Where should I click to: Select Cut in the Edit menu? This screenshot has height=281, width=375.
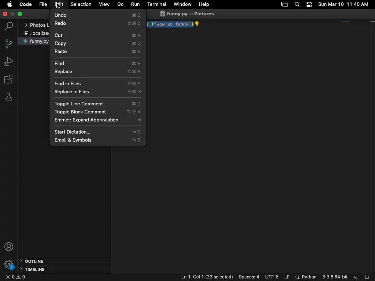point(98,35)
